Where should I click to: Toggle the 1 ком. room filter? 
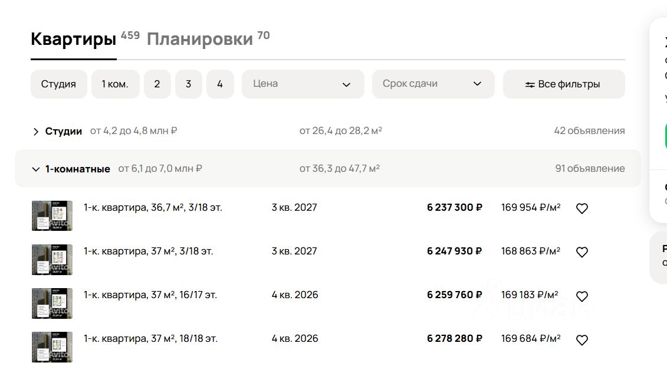[x=115, y=84]
